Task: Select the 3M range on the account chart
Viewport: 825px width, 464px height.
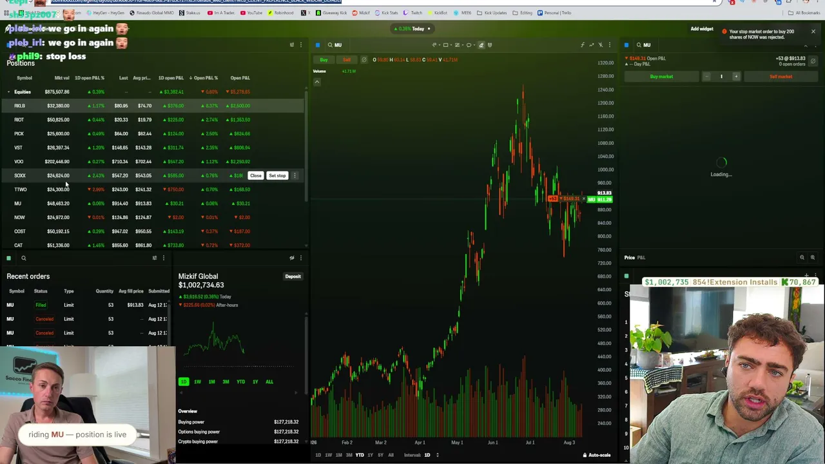Action: click(226, 382)
